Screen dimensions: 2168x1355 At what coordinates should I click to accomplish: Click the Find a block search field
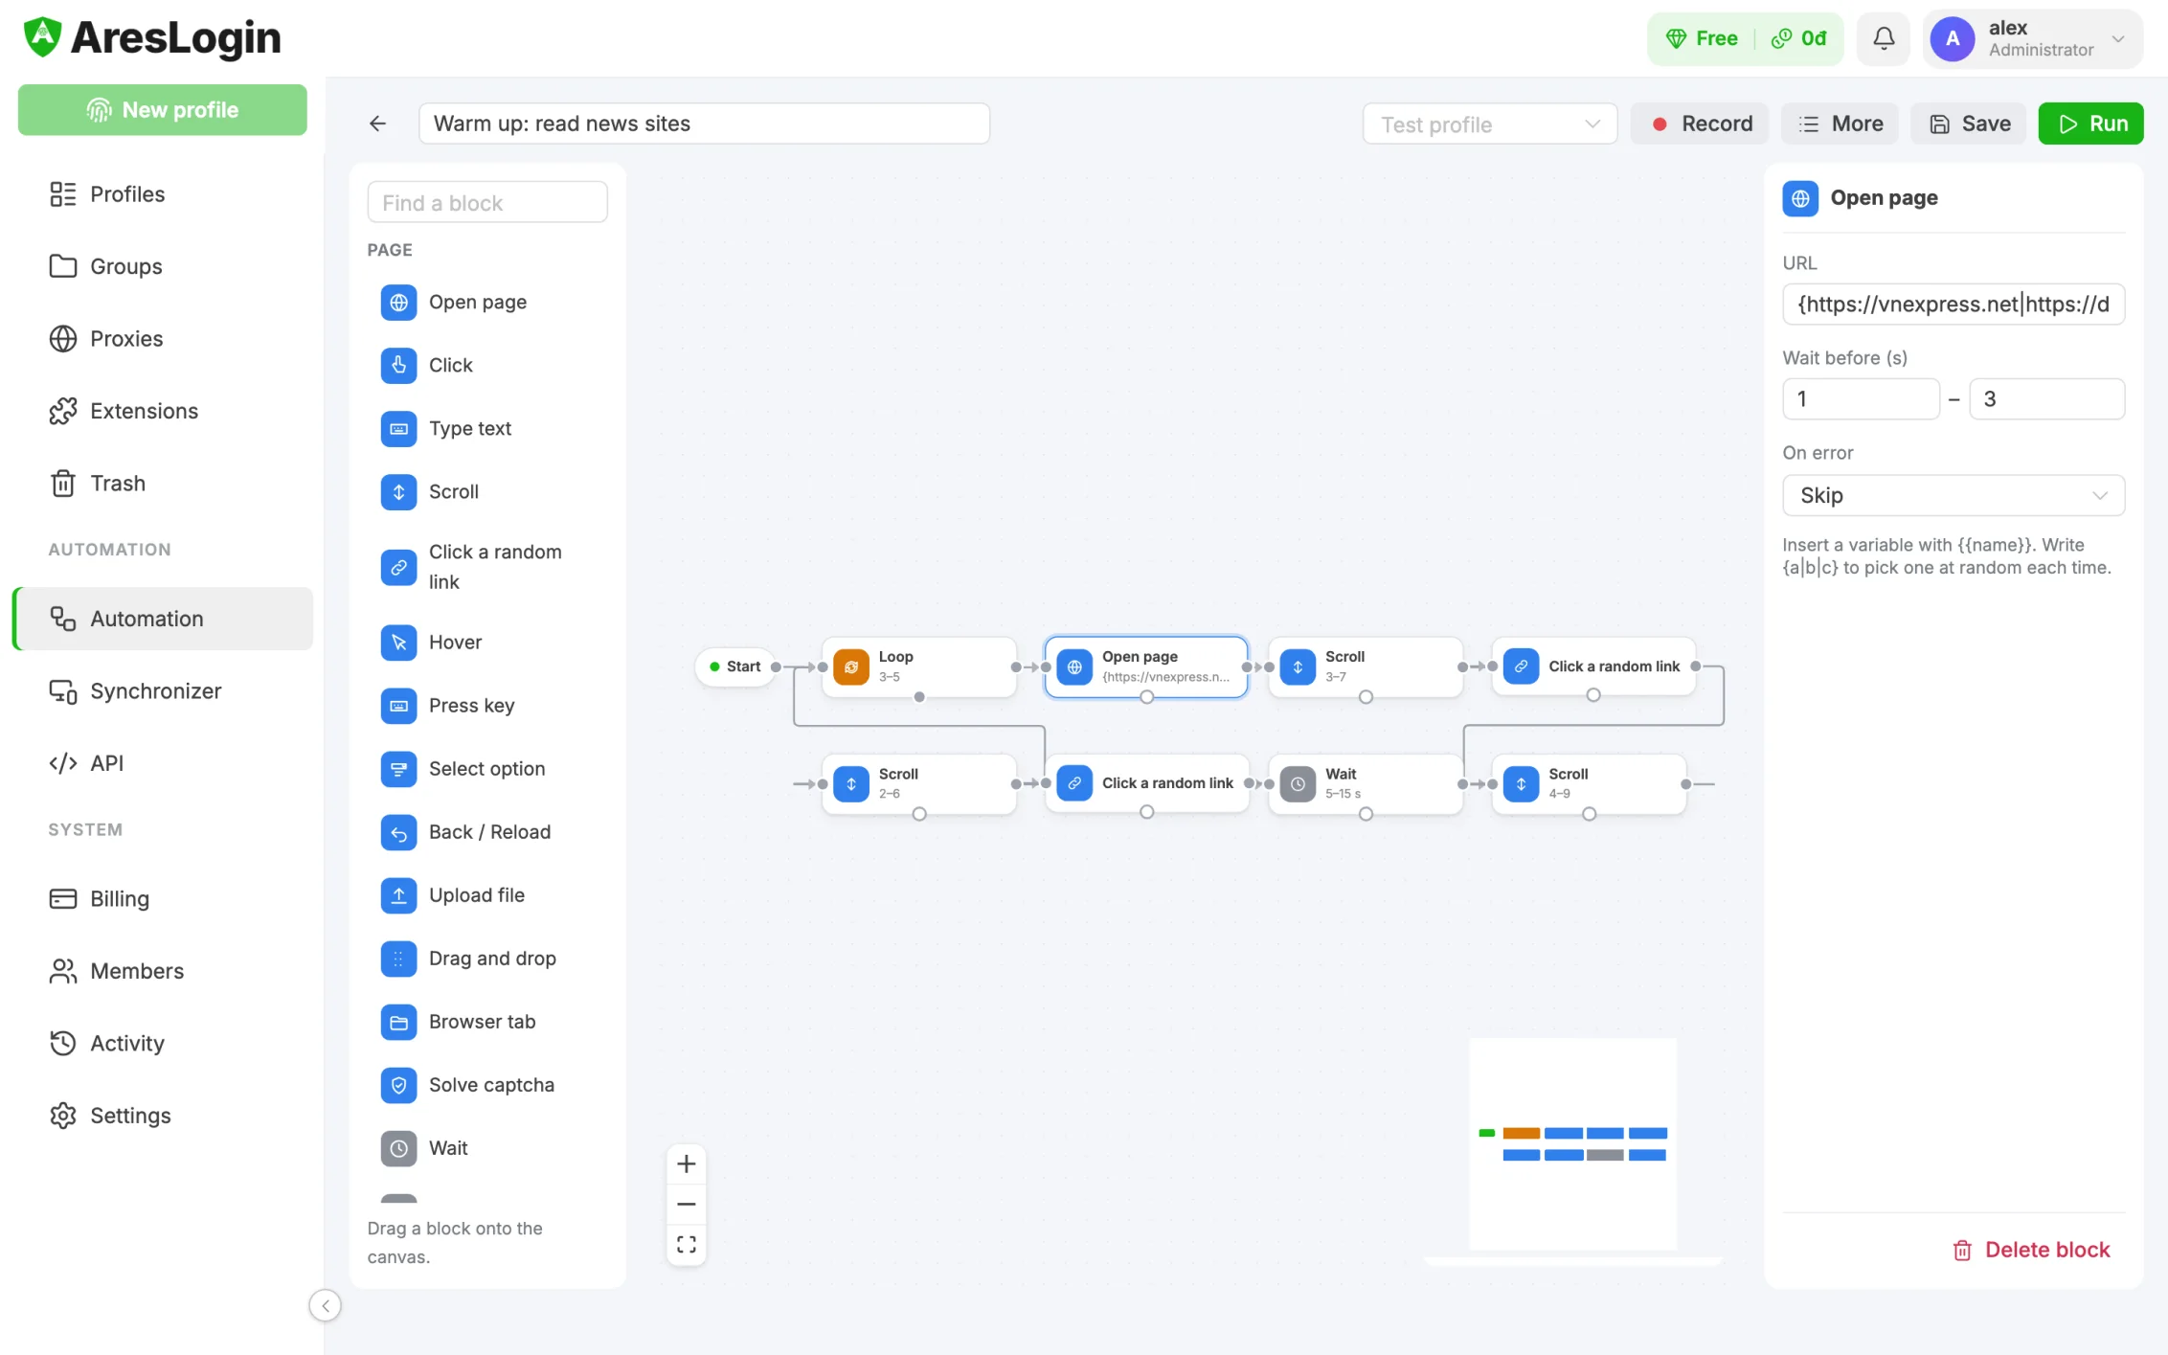(x=487, y=203)
